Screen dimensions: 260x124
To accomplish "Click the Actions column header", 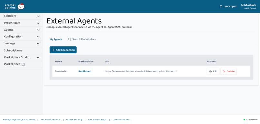I will tap(211, 62).
